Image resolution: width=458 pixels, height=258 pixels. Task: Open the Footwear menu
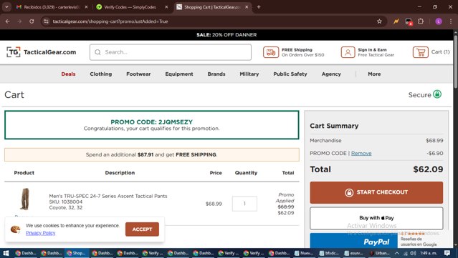tap(138, 74)
